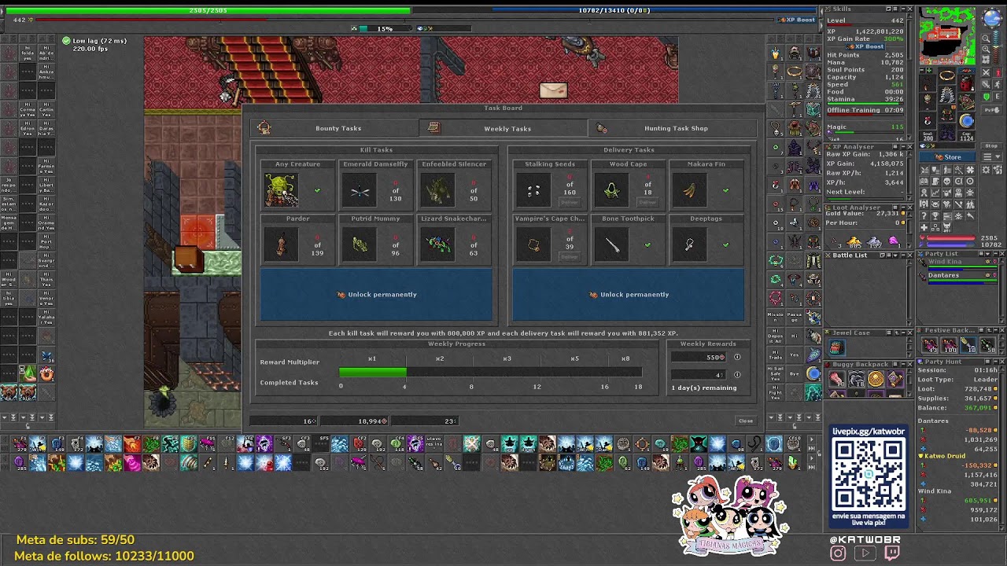Click the Jewel Case red item slot
The image size is (1007, 566).
click(x=835, y=347)
